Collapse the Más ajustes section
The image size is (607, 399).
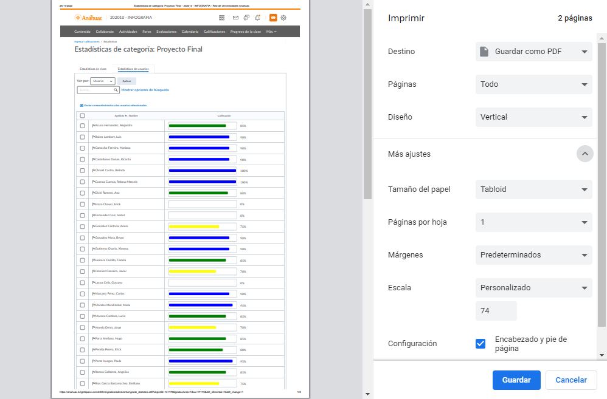(x=584, y=154)
